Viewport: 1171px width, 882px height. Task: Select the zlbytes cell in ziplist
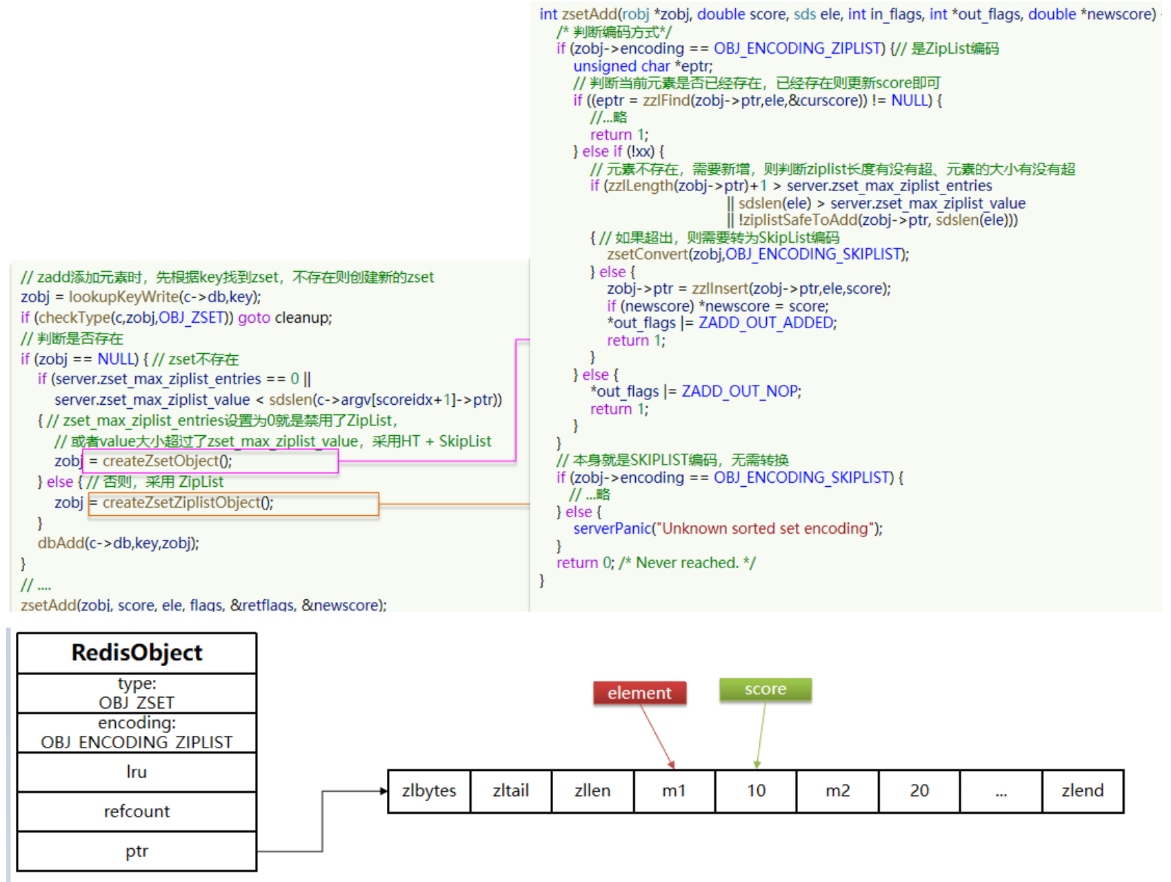[429, 791]
